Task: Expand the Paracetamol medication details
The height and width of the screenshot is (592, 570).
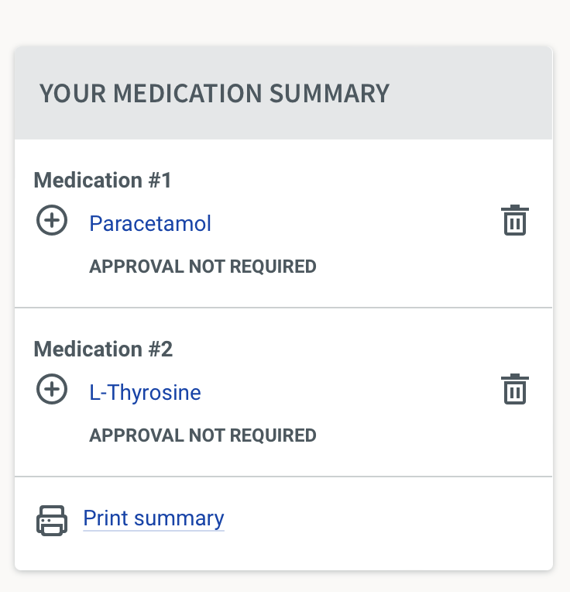Action: click(x=52, y=222)
